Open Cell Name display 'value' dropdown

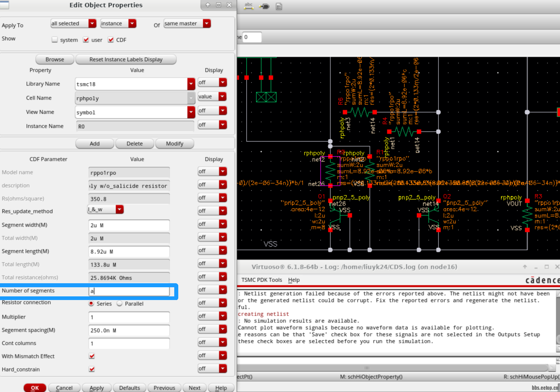coord(212,96)
